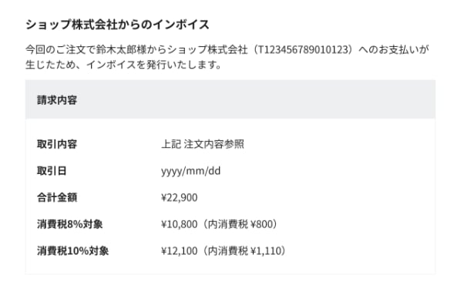The width and height of the screenshot is (464, 285).
Task: Click ショップ株式会社 in the intro paragraph
Action: coord(207,49)
